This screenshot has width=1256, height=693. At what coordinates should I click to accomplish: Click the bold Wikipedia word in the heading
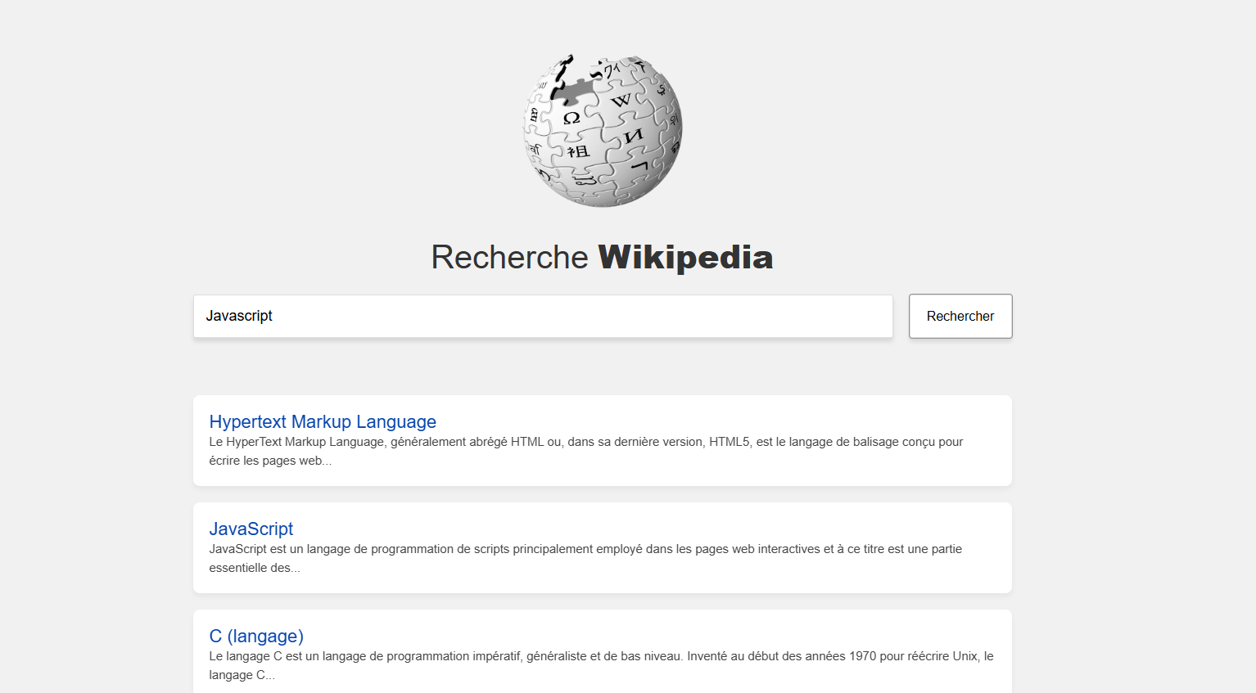click(x=685, y=257)
